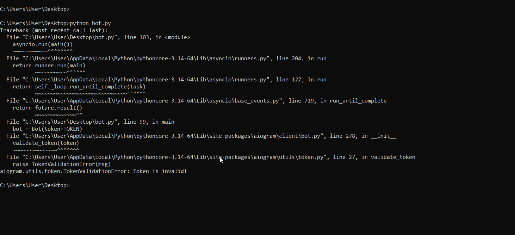Click the 'Traceback (most recent call last):' line
Image resolution: width=515 pixels, height=235 pixels.
click(54, 30)
